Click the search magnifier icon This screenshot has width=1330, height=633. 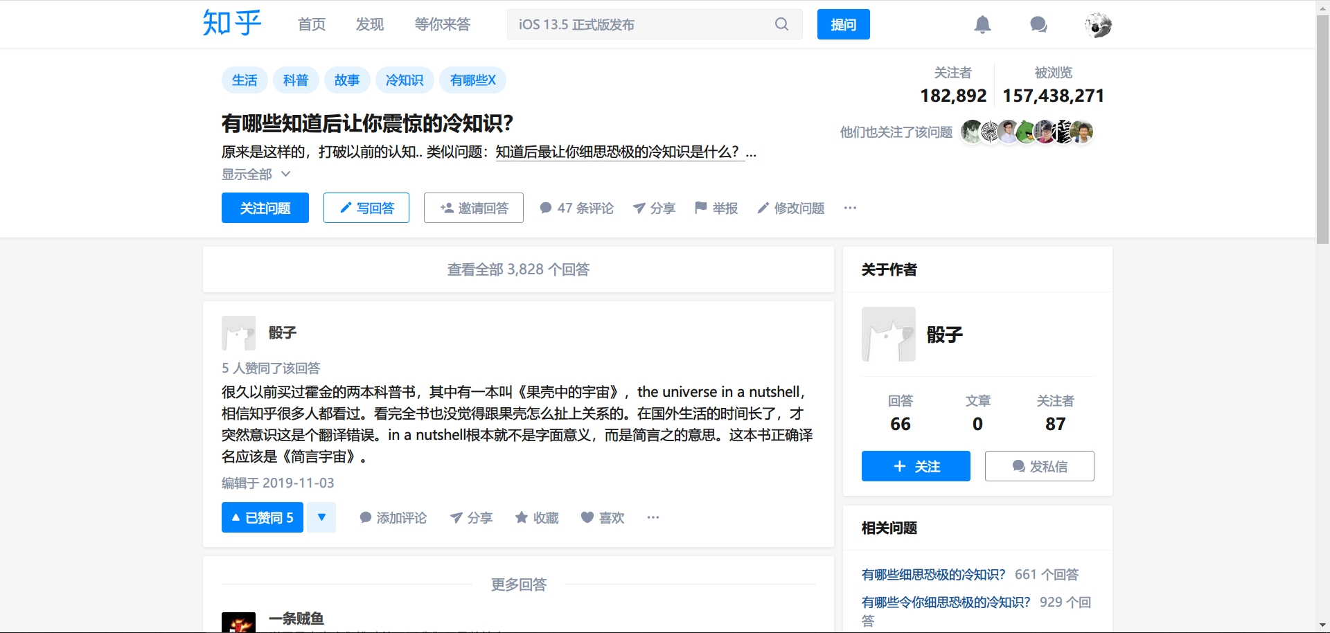tap(781, 24)
